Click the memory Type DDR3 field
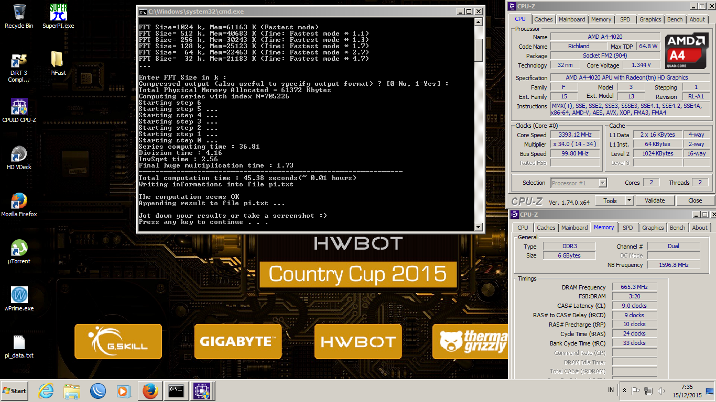716x402 pixels. (569, 247)
